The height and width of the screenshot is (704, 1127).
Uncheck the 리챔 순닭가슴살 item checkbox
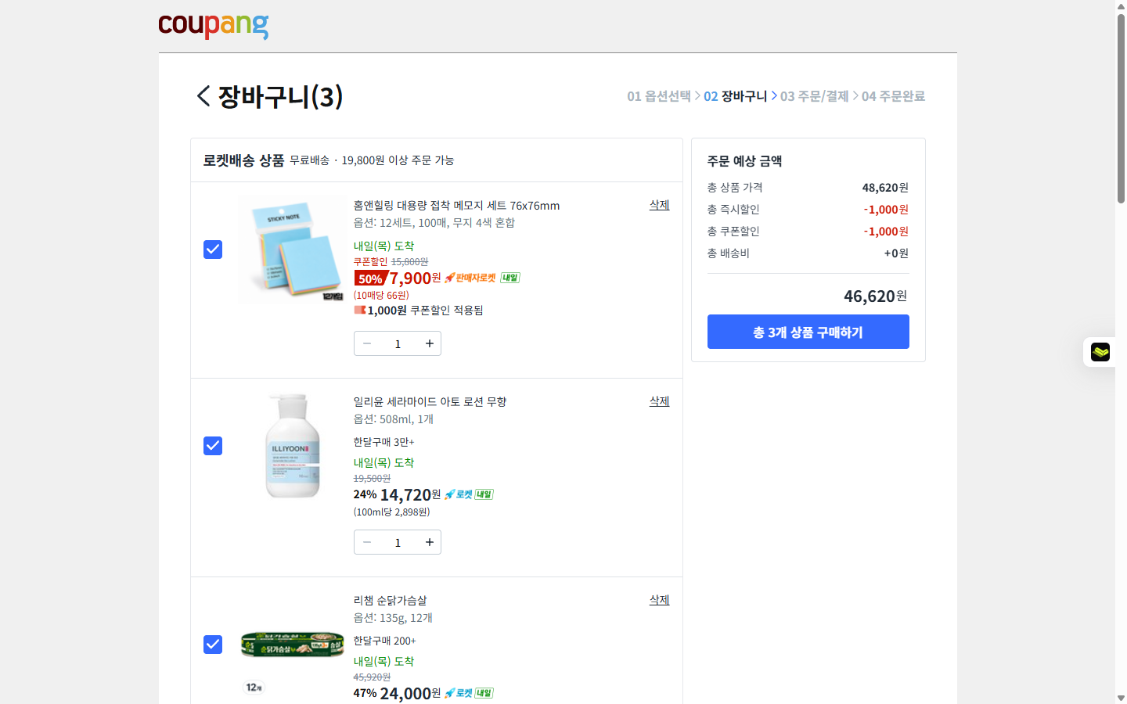tap(213, 645)
